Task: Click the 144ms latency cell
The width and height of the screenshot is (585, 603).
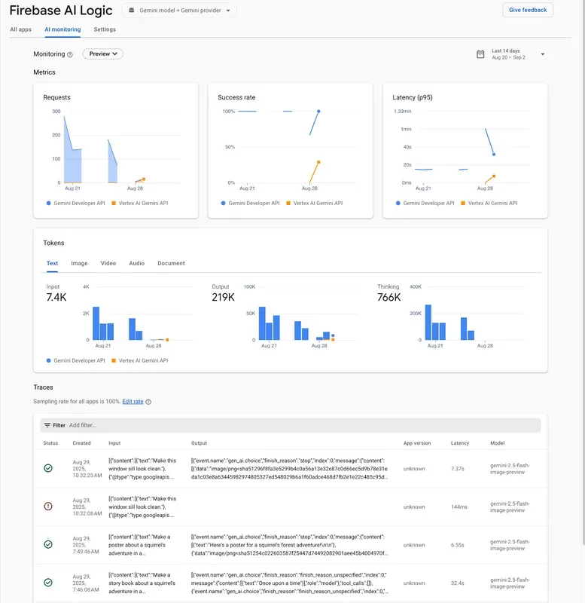Action: tap(459, 507)
